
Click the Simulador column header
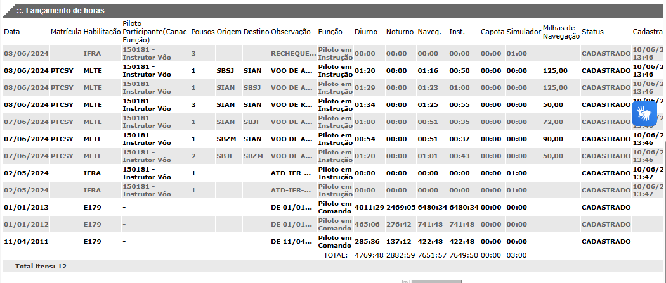(x=523, y=32)
